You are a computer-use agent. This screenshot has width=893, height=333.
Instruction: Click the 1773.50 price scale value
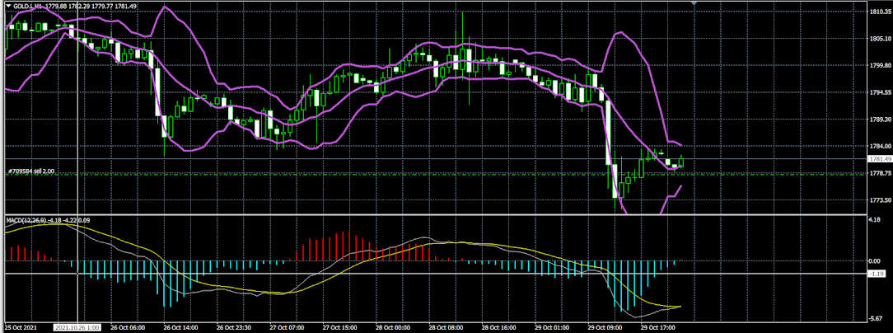879,200
